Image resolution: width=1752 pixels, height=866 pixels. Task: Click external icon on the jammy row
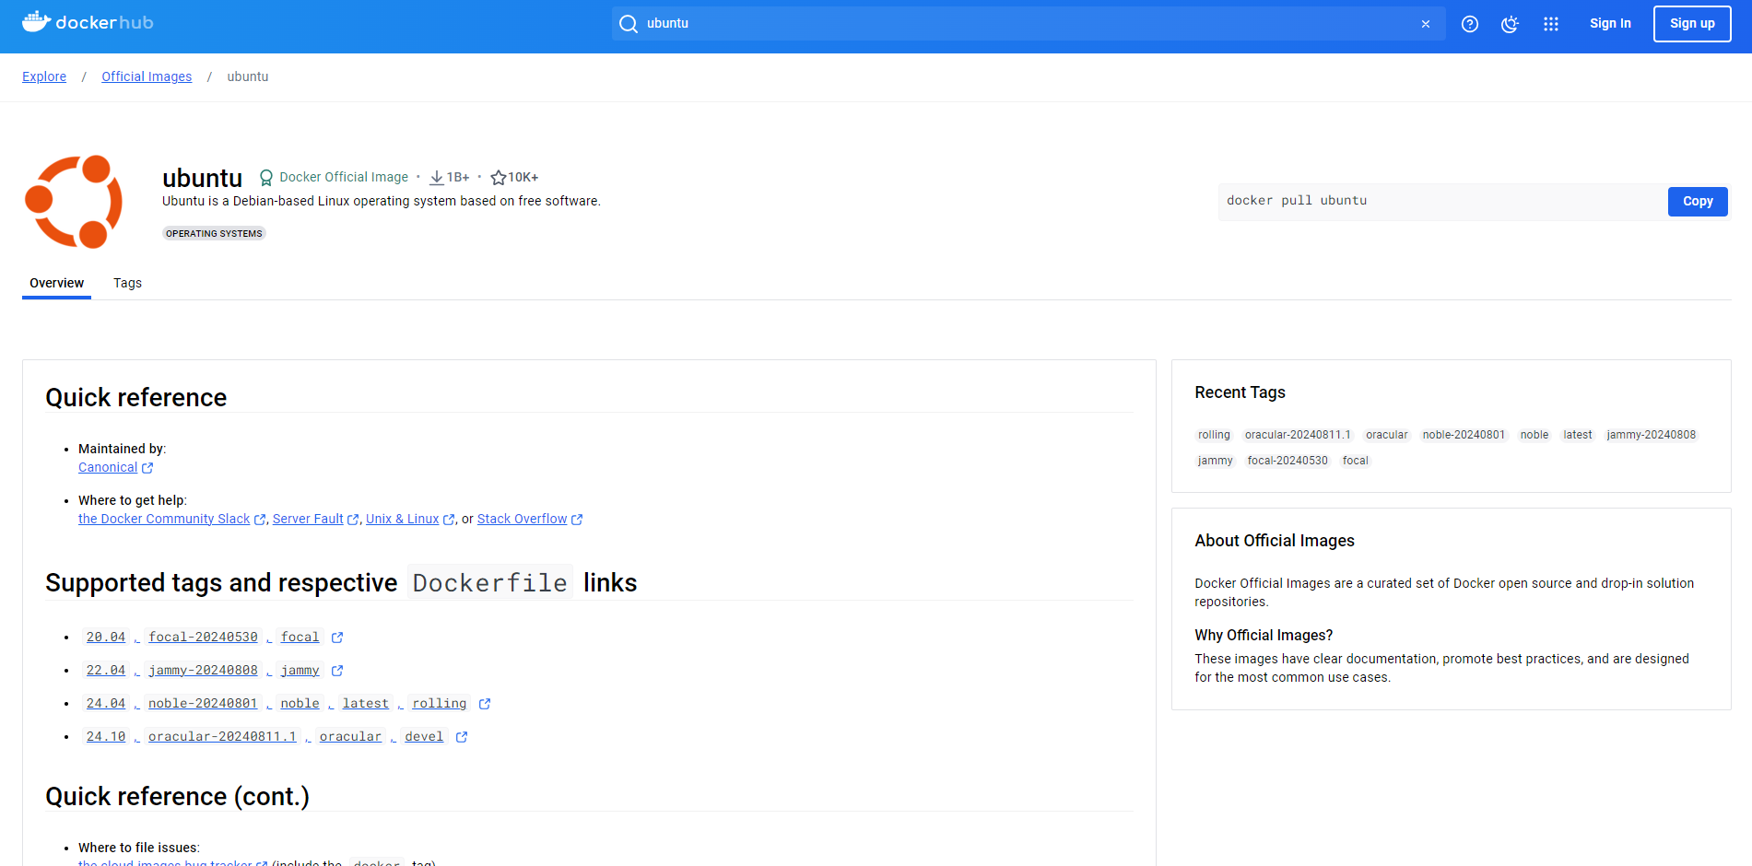point(337,671)
